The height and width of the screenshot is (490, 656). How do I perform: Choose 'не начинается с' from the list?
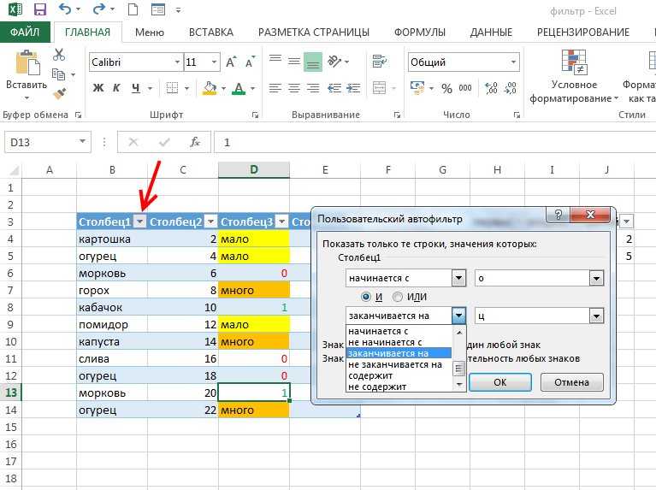[399, 342]
